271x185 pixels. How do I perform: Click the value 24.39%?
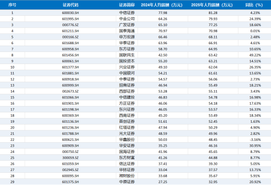click(x=255, y=19)
